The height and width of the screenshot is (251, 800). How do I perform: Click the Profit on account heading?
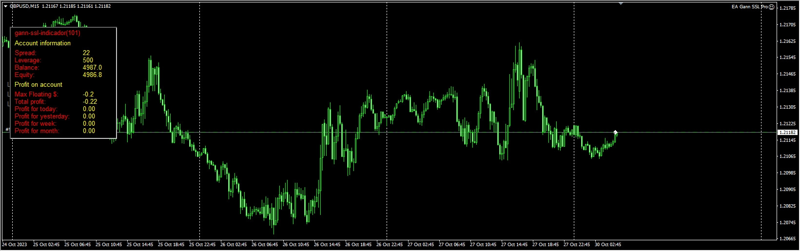[x=39, y=84]
